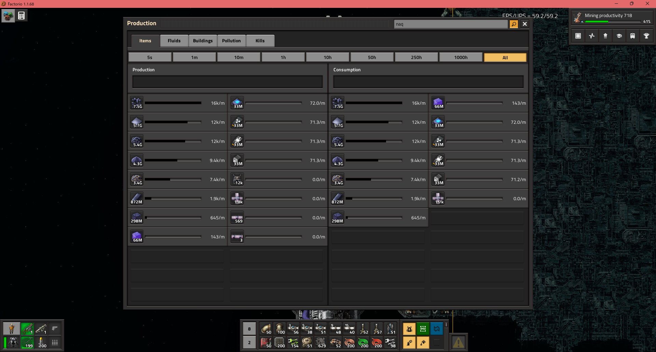The height and width of the screenshot is (352, 656).
Task: Pick the pipe elbow with 50 in quickbar
Action: (x=266, y=329)
